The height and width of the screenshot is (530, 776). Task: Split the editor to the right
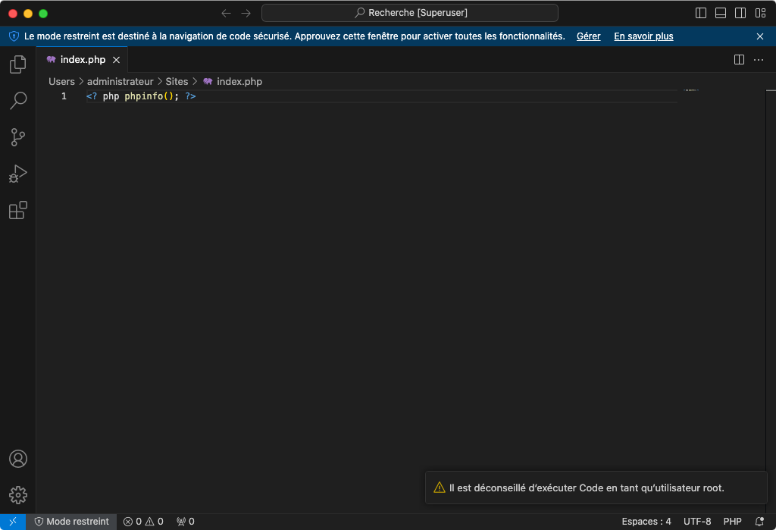click(x=739, y=60)
